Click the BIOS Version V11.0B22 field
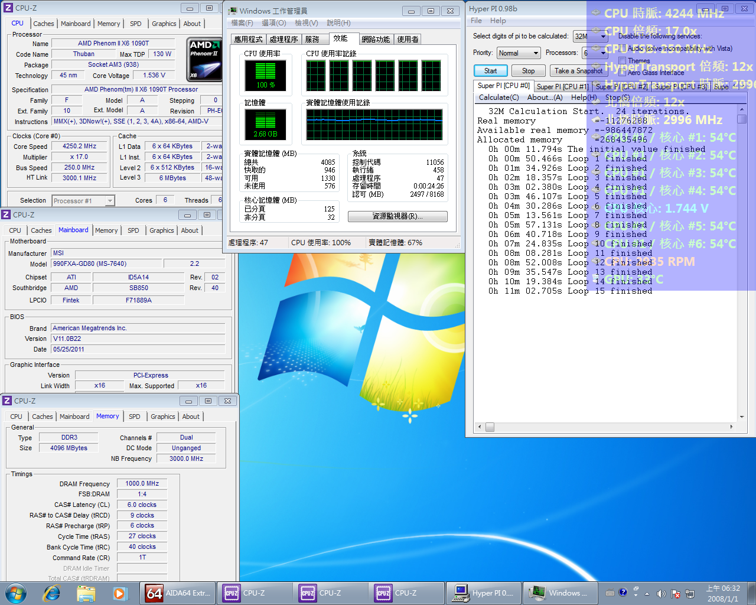This screenshot has width=756, height=605. [x=138, y=339]
